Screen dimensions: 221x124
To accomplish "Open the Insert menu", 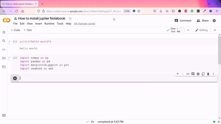I will coord(38,24).
